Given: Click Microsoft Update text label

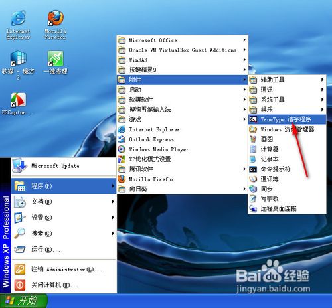Looking at the screenshot, I should click(55, 166).
